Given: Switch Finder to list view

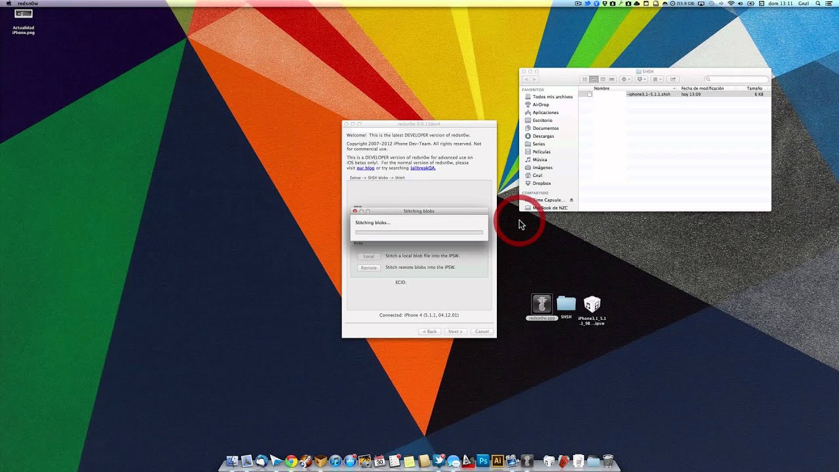Looking at the screenshot, I should click(594, 79).
